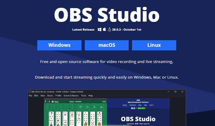Screen dimensions: 215x126
Task: Click the '28.0.3 - October 1st' version text
Action: 127,30
